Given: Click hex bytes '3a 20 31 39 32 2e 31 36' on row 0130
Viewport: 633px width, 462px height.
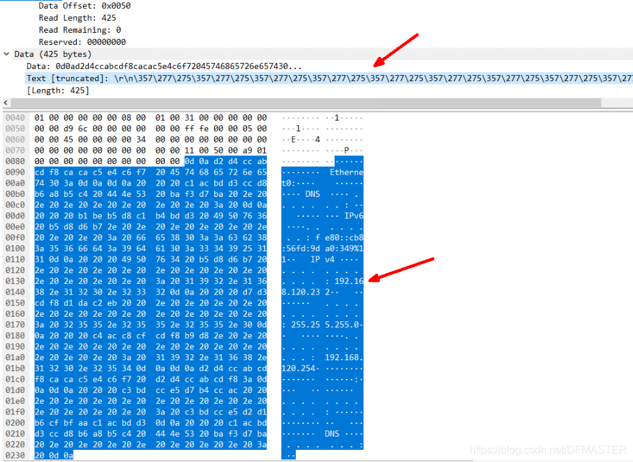Looking at the screenshot, I should (x=211, y=281).
